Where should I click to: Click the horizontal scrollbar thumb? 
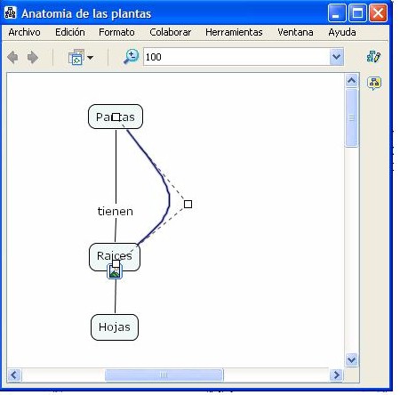(x=164, y=375)
